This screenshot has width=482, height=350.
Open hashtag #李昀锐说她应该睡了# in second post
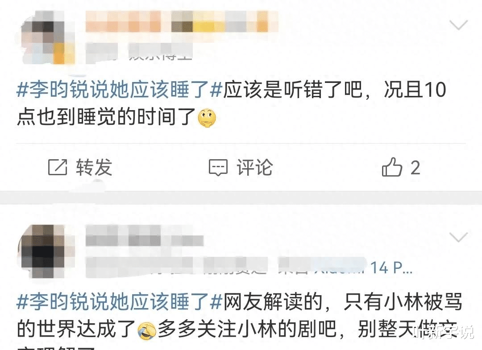pyautogui.click(x=119, y=302)
